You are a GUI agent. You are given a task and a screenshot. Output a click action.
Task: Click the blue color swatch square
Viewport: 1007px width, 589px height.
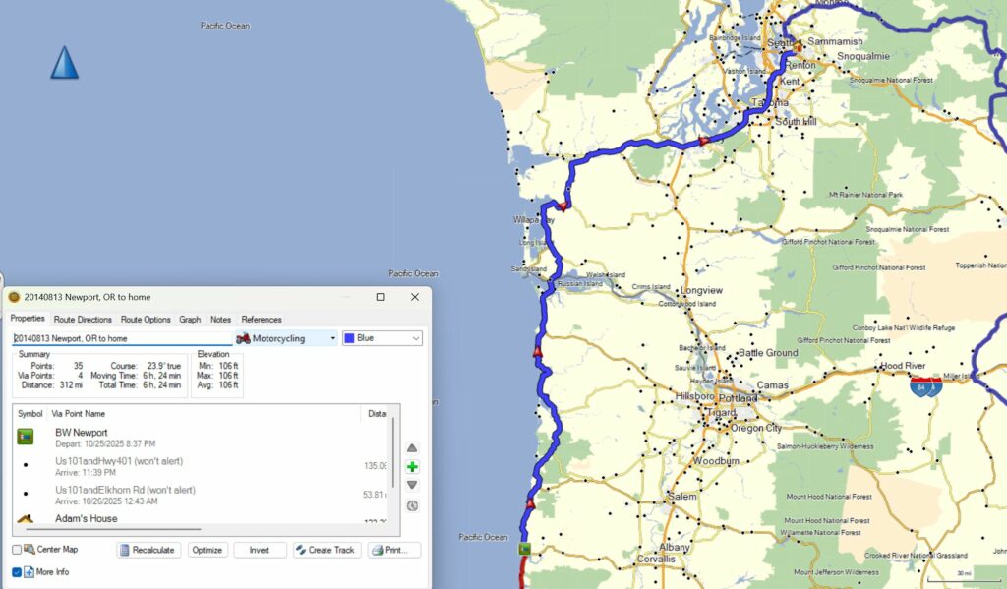tap(349, 338)
